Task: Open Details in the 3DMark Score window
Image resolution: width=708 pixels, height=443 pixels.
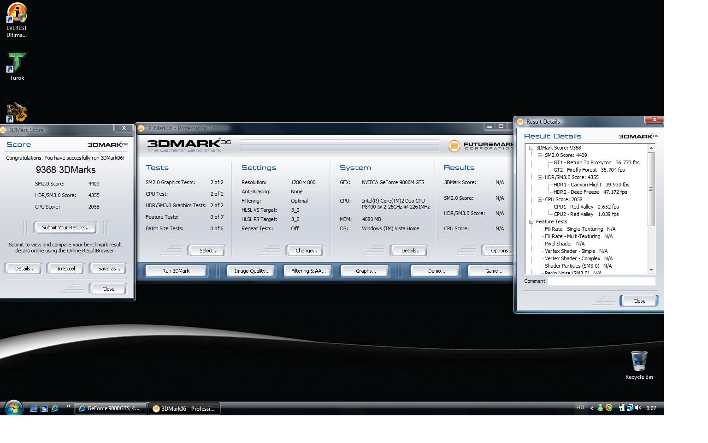Action: (24, 269)
